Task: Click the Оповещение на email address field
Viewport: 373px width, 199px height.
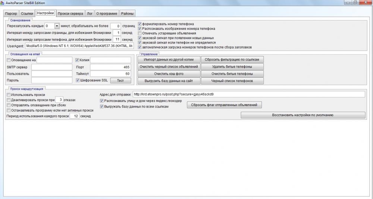Action: (54, 60)
